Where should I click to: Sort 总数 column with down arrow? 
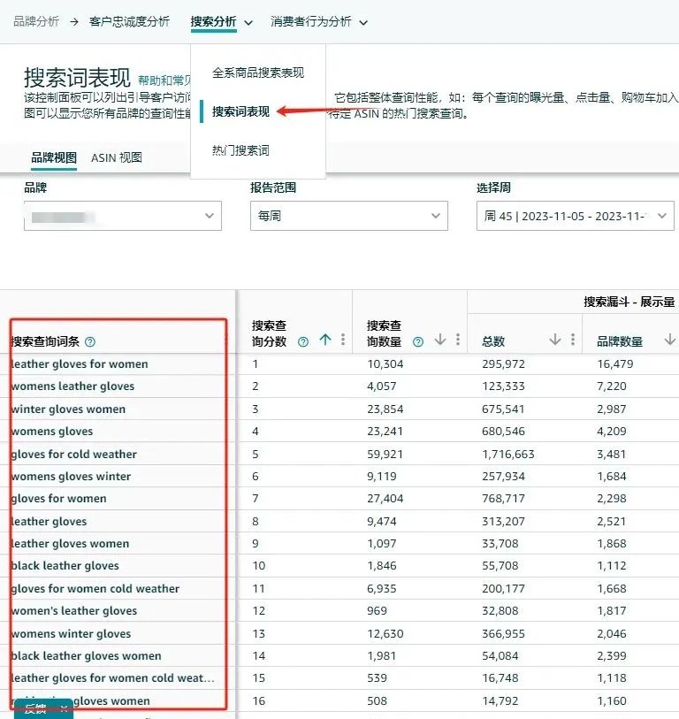(555, 340)
